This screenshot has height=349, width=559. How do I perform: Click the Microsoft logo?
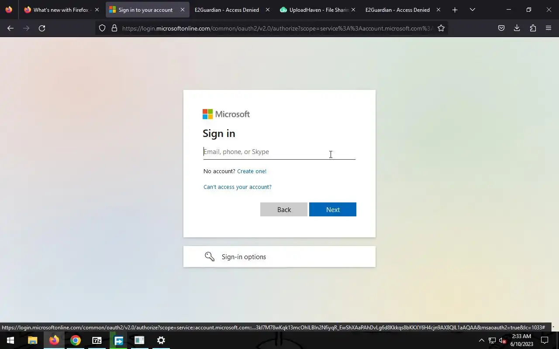click(226, 114)
